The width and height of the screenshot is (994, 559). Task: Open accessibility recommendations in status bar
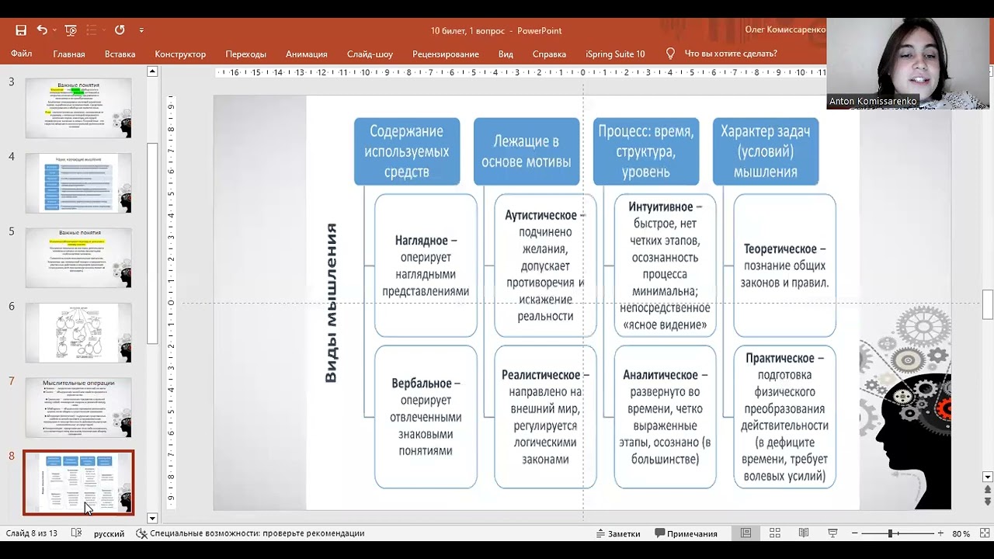tap(250, 533)
